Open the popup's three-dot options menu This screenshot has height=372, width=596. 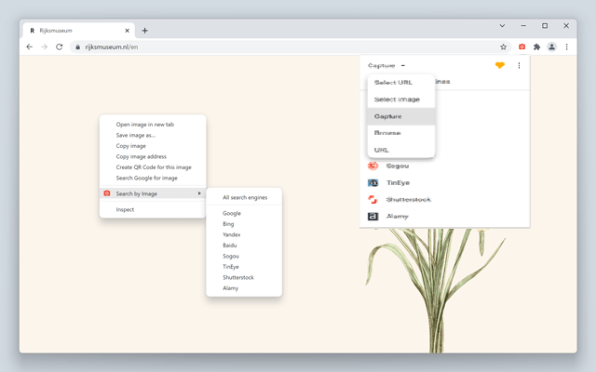coord(519,66)
